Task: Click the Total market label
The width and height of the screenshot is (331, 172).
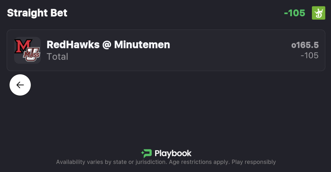Action: click(57, 56)
